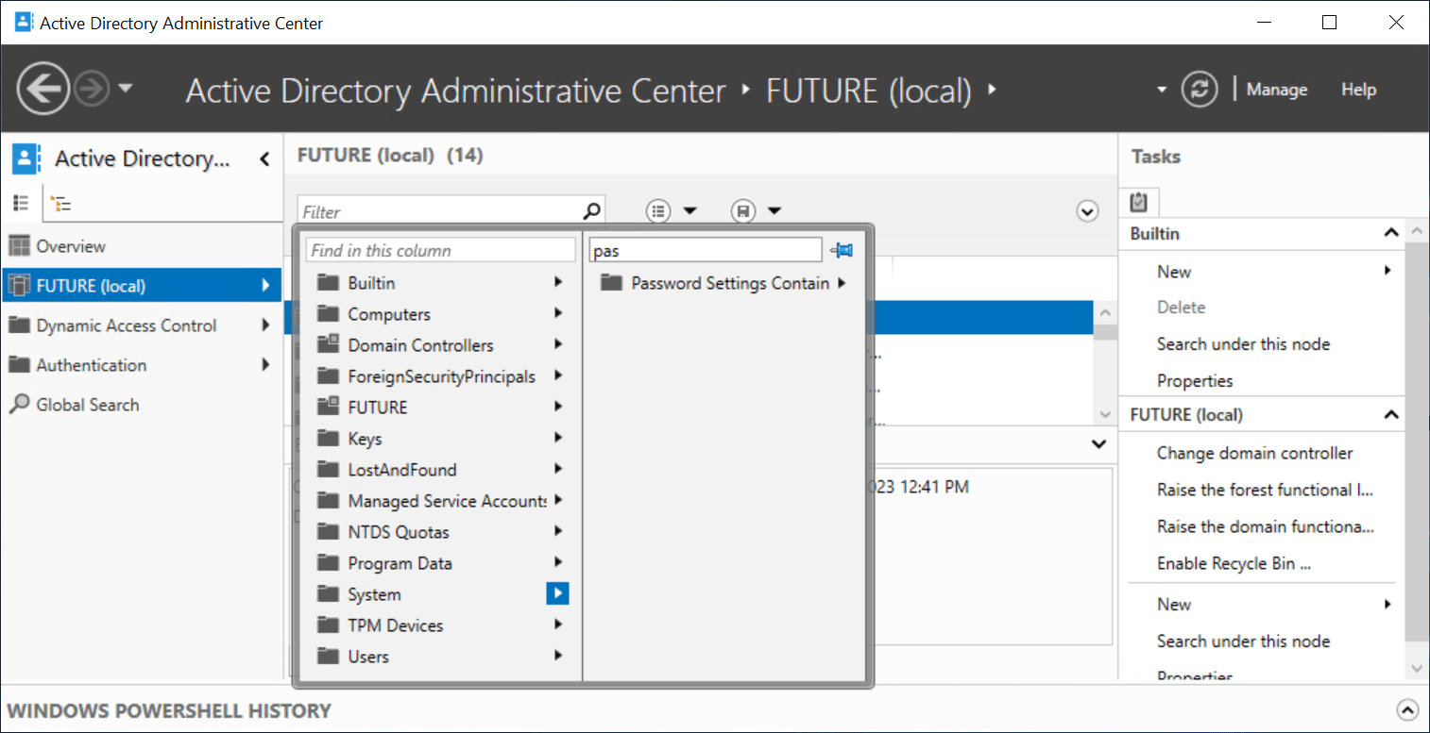Click the search magnifier in the Filter box
Screen dimensions: 1430x733
pyautogui.click(x=592, y=208)
